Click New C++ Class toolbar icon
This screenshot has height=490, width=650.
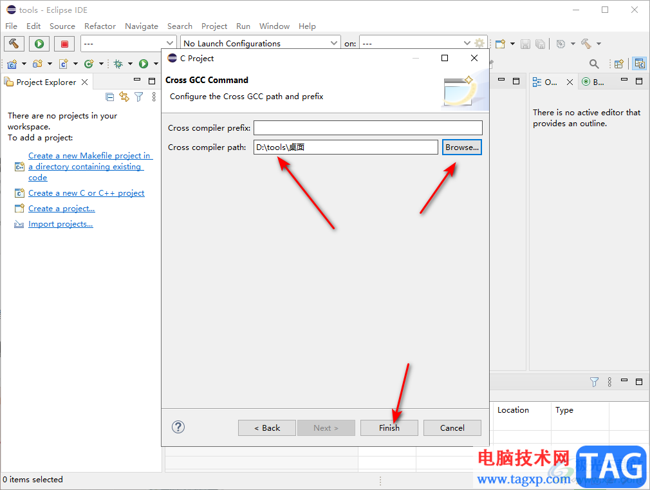coord(89,64)
